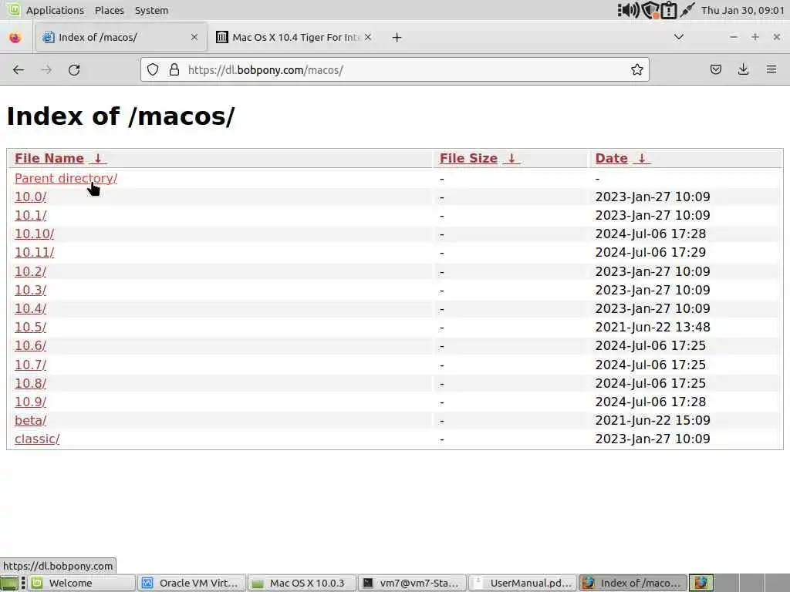Open the tracking protection shield icon
Screen dimensions: 790x592
153,69
